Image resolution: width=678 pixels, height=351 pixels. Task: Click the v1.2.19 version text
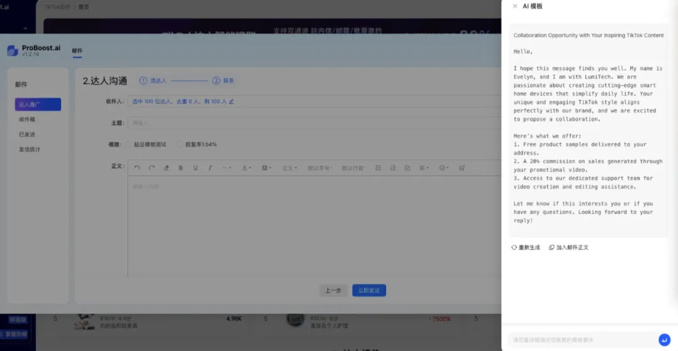[31, 55]
